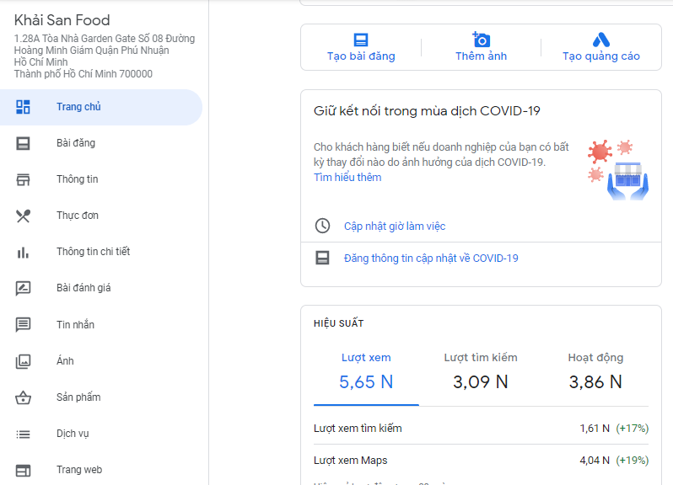Click the clock icon beside Cập nhật giờ làm việc
This screenshot has height=485, width=673.
(322, 226)
